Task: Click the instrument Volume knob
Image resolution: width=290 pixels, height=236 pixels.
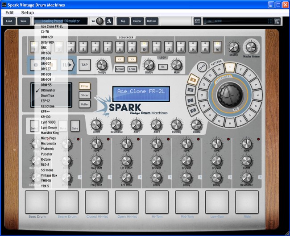Action: (196, 124)
